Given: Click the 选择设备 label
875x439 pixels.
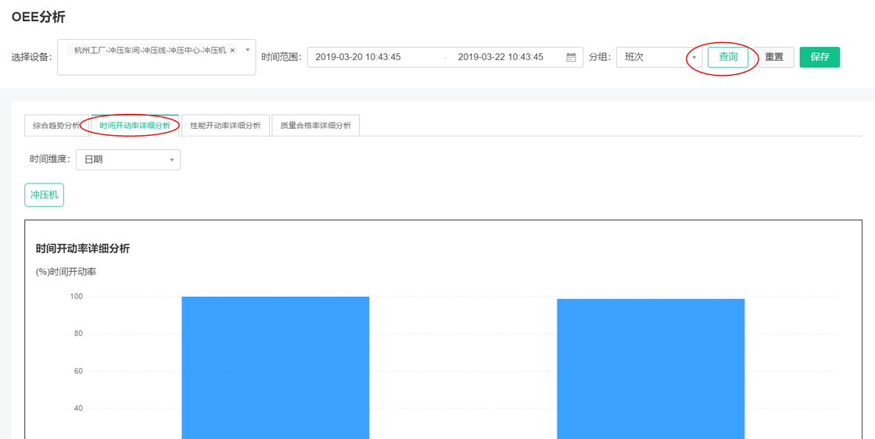Looking at the screenshot, I should click(x=32, y=57).
